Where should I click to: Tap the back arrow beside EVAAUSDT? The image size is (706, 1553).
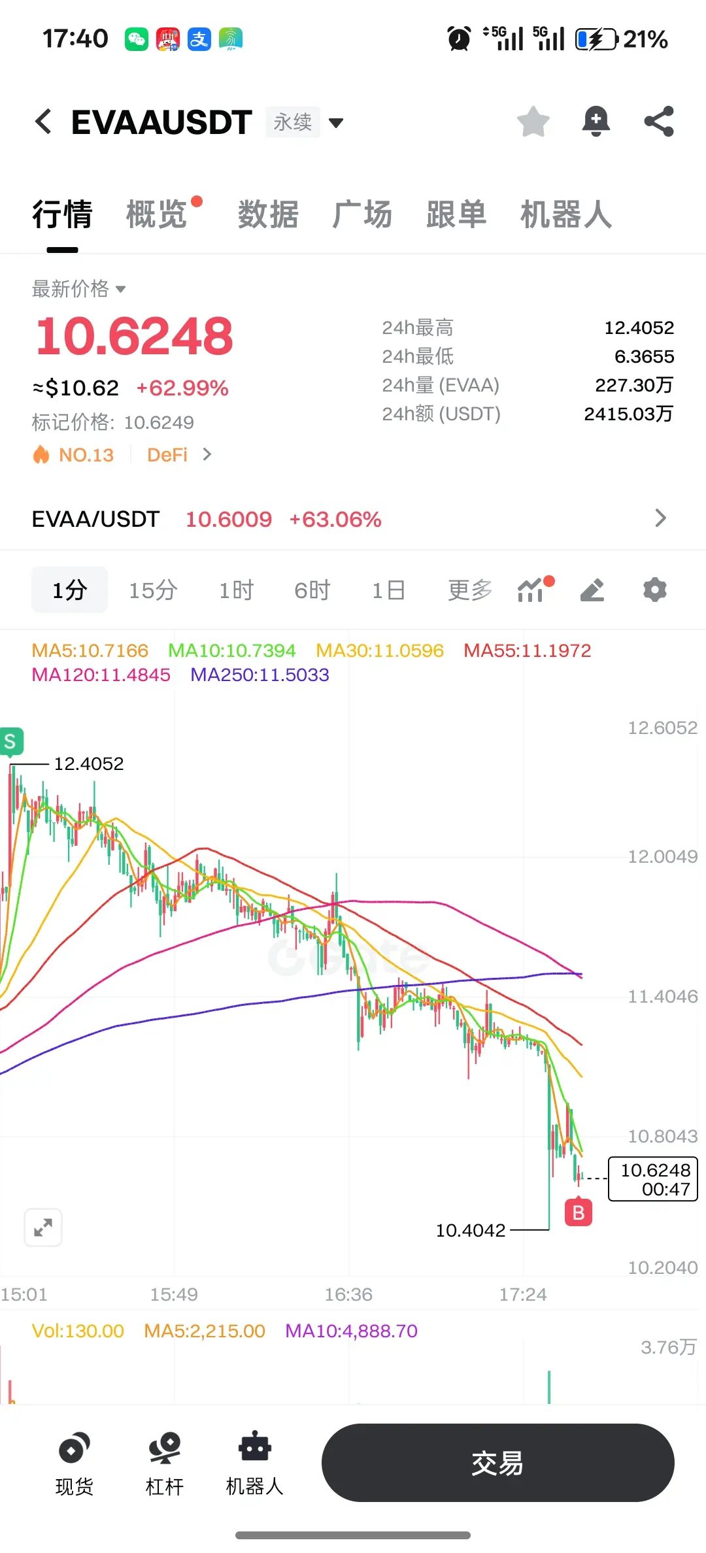tap(43, 122)
